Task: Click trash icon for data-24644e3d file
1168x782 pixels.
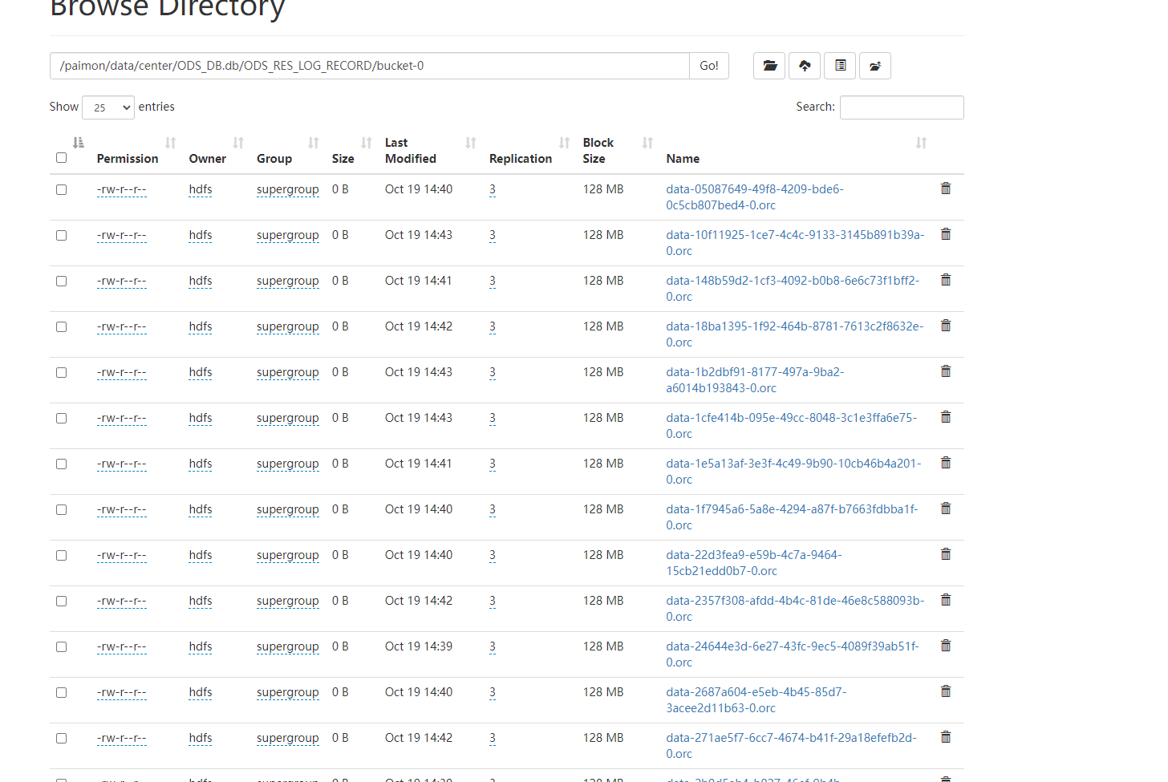Action: click(x=946, y=646)
